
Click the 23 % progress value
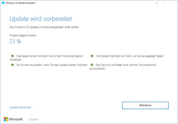tap(15, 41)
